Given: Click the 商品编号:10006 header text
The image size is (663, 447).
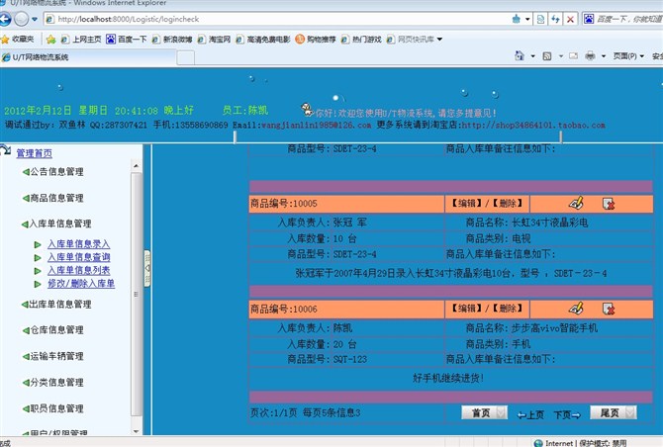Looking at the screenshot, I should tap(284, 309).
